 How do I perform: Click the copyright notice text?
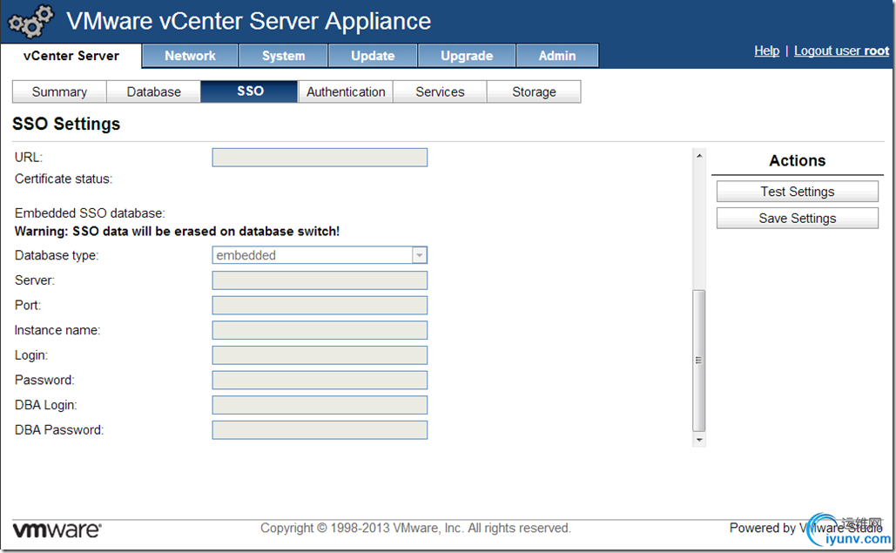415,528
